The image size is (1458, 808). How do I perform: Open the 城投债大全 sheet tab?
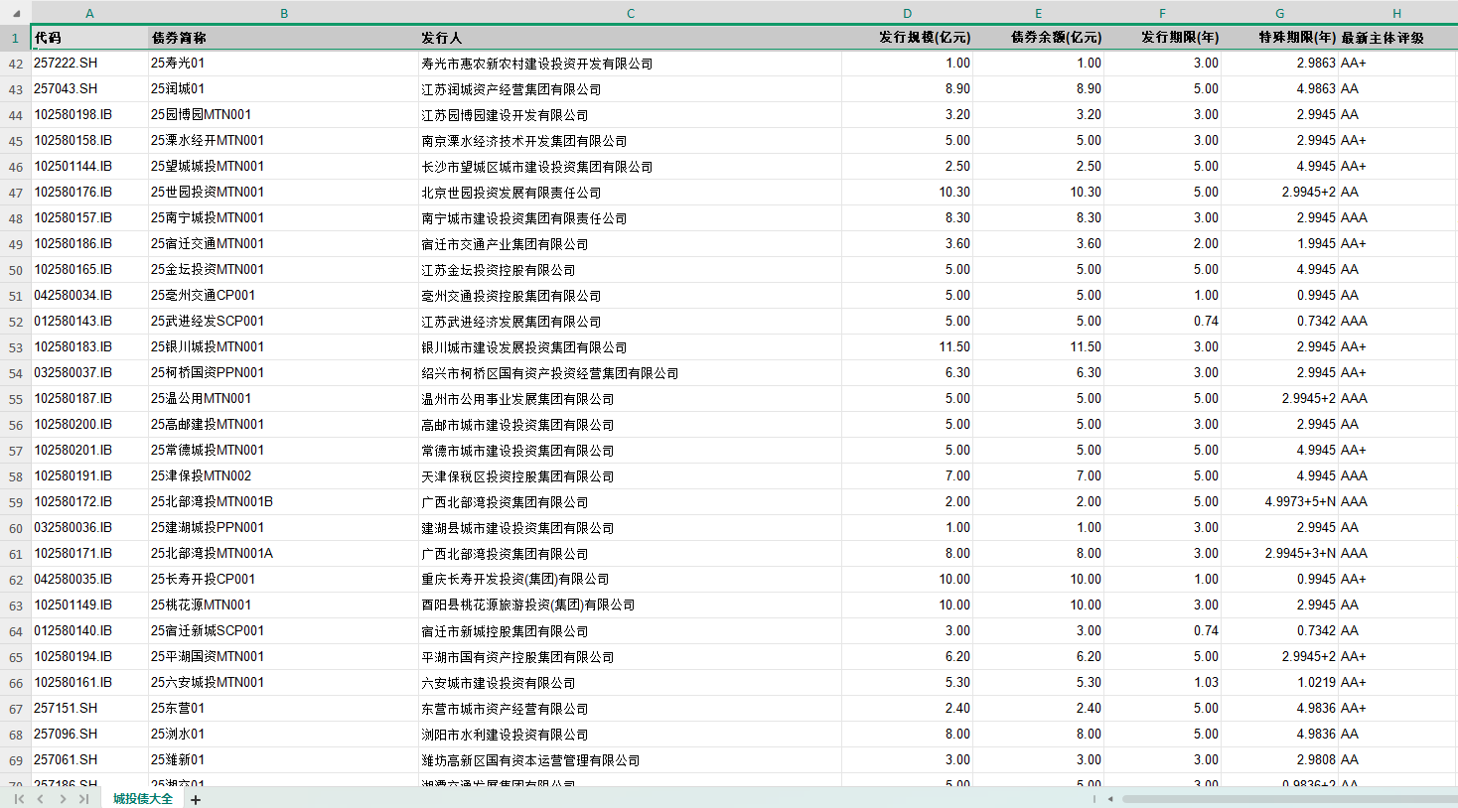[x=142, y=799]
